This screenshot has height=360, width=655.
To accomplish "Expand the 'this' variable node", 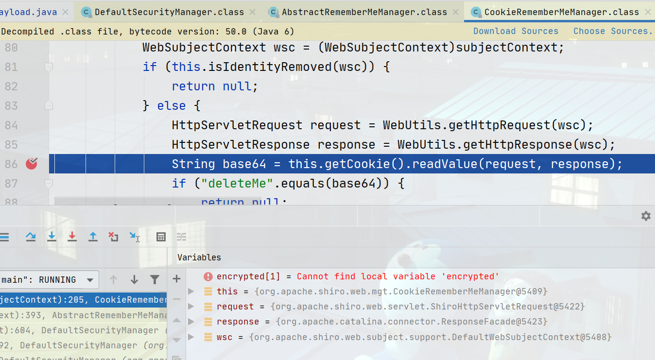I will click(191, 291).
